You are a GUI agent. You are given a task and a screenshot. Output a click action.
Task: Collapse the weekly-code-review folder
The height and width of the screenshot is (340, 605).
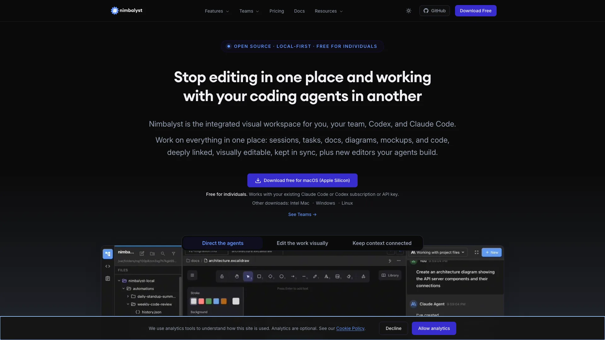128,304
